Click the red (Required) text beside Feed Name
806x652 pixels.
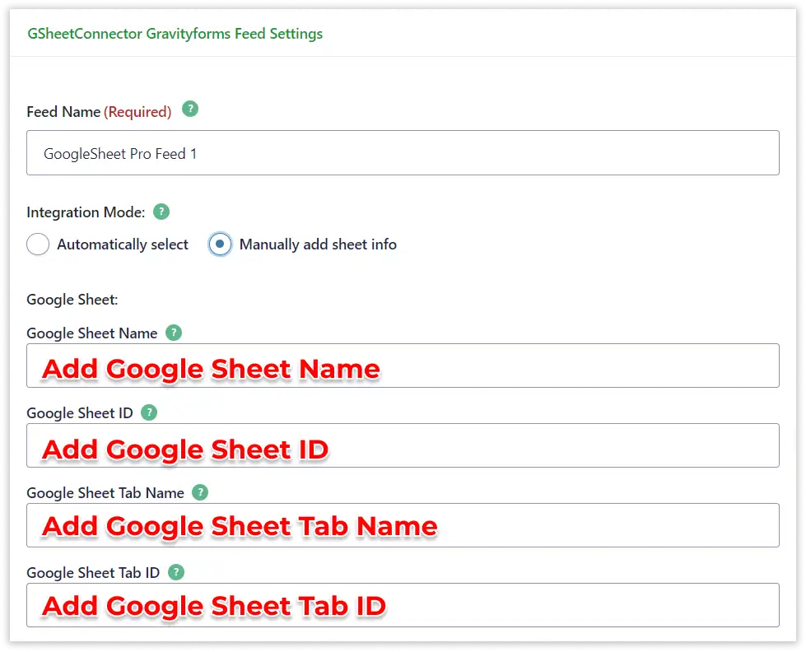137,112
